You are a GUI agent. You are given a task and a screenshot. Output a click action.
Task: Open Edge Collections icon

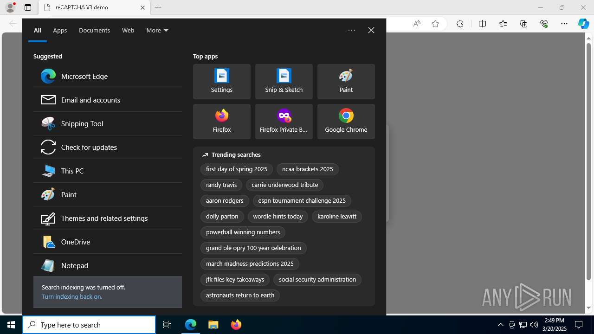[523, 24]
